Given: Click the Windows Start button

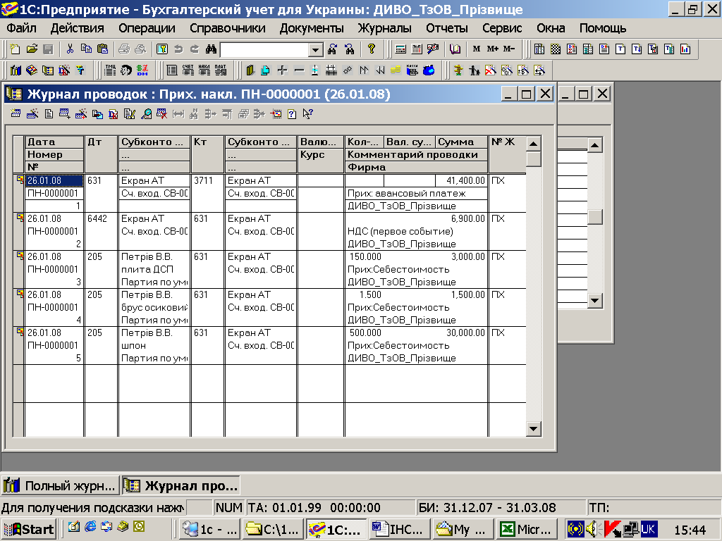Looking at the screenshot, I should (x=28, y=529).
